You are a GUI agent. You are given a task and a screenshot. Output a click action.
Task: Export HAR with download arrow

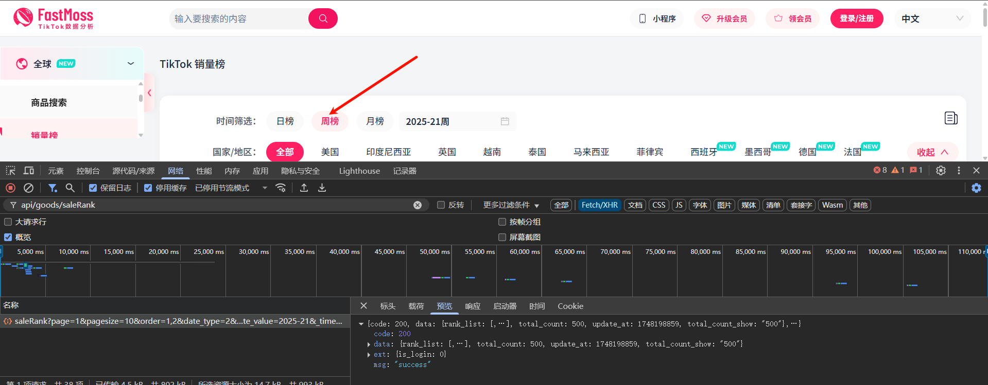click(x=322, y=188)
